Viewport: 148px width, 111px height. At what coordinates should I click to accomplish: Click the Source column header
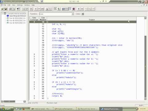[x=92, y=18]
